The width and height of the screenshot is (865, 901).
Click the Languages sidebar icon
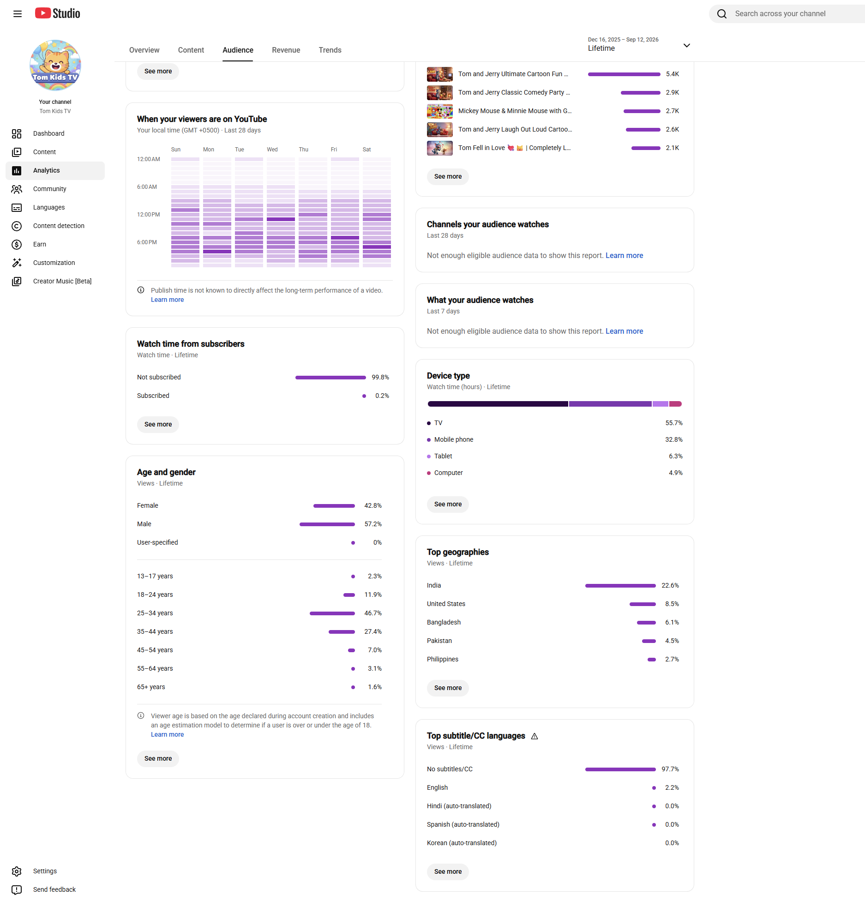17,207
